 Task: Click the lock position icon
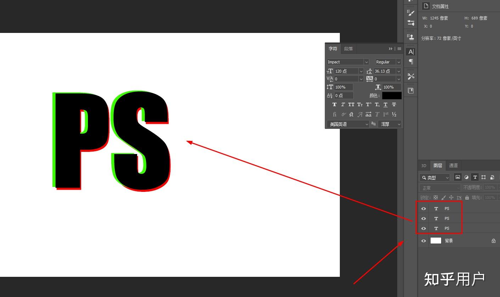[x=451, y=198]
